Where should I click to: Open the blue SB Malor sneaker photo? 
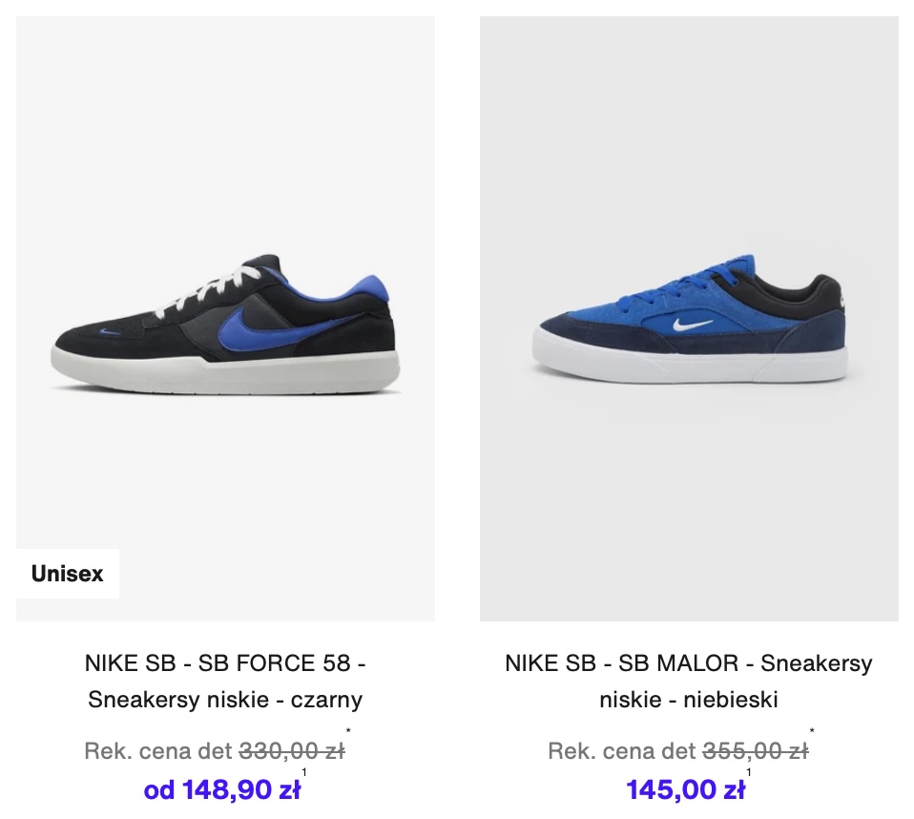point(689,319)
